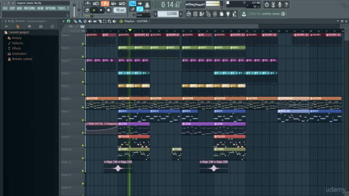
Task: Click the microphone recording icon
Action: (280, 4)
